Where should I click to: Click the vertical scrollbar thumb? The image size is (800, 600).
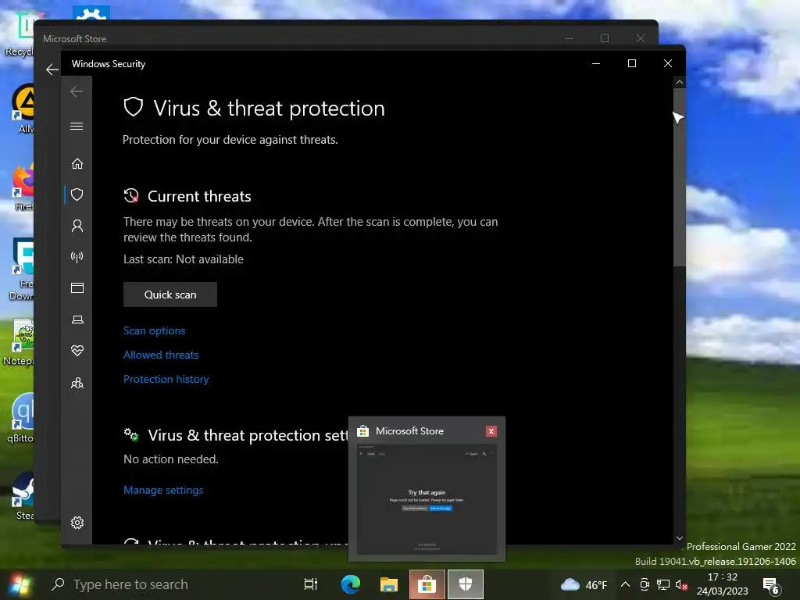680,177
